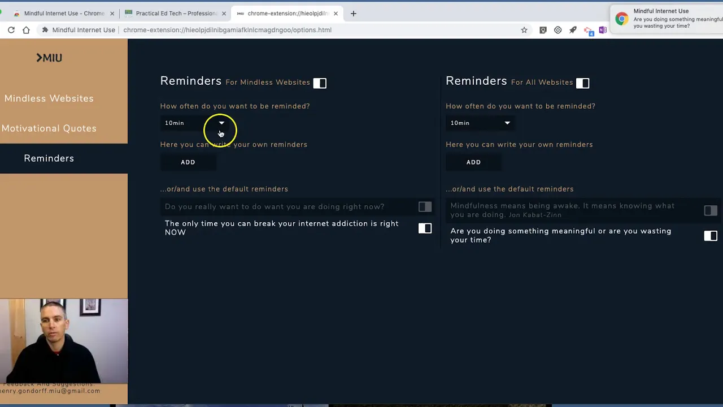
Task: Reload the page with the refresh icon
Action: point(11,30)
